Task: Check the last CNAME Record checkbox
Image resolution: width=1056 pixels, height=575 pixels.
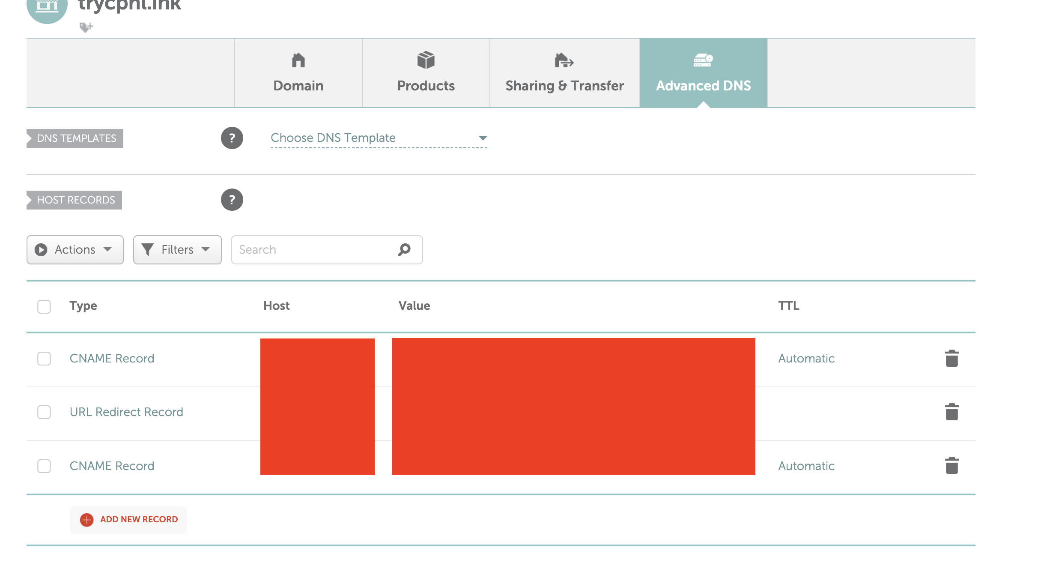Action: coord(44,466)
